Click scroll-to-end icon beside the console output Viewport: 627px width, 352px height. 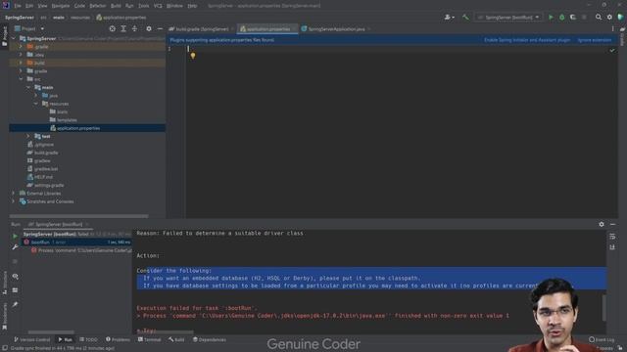coord(612,247)
